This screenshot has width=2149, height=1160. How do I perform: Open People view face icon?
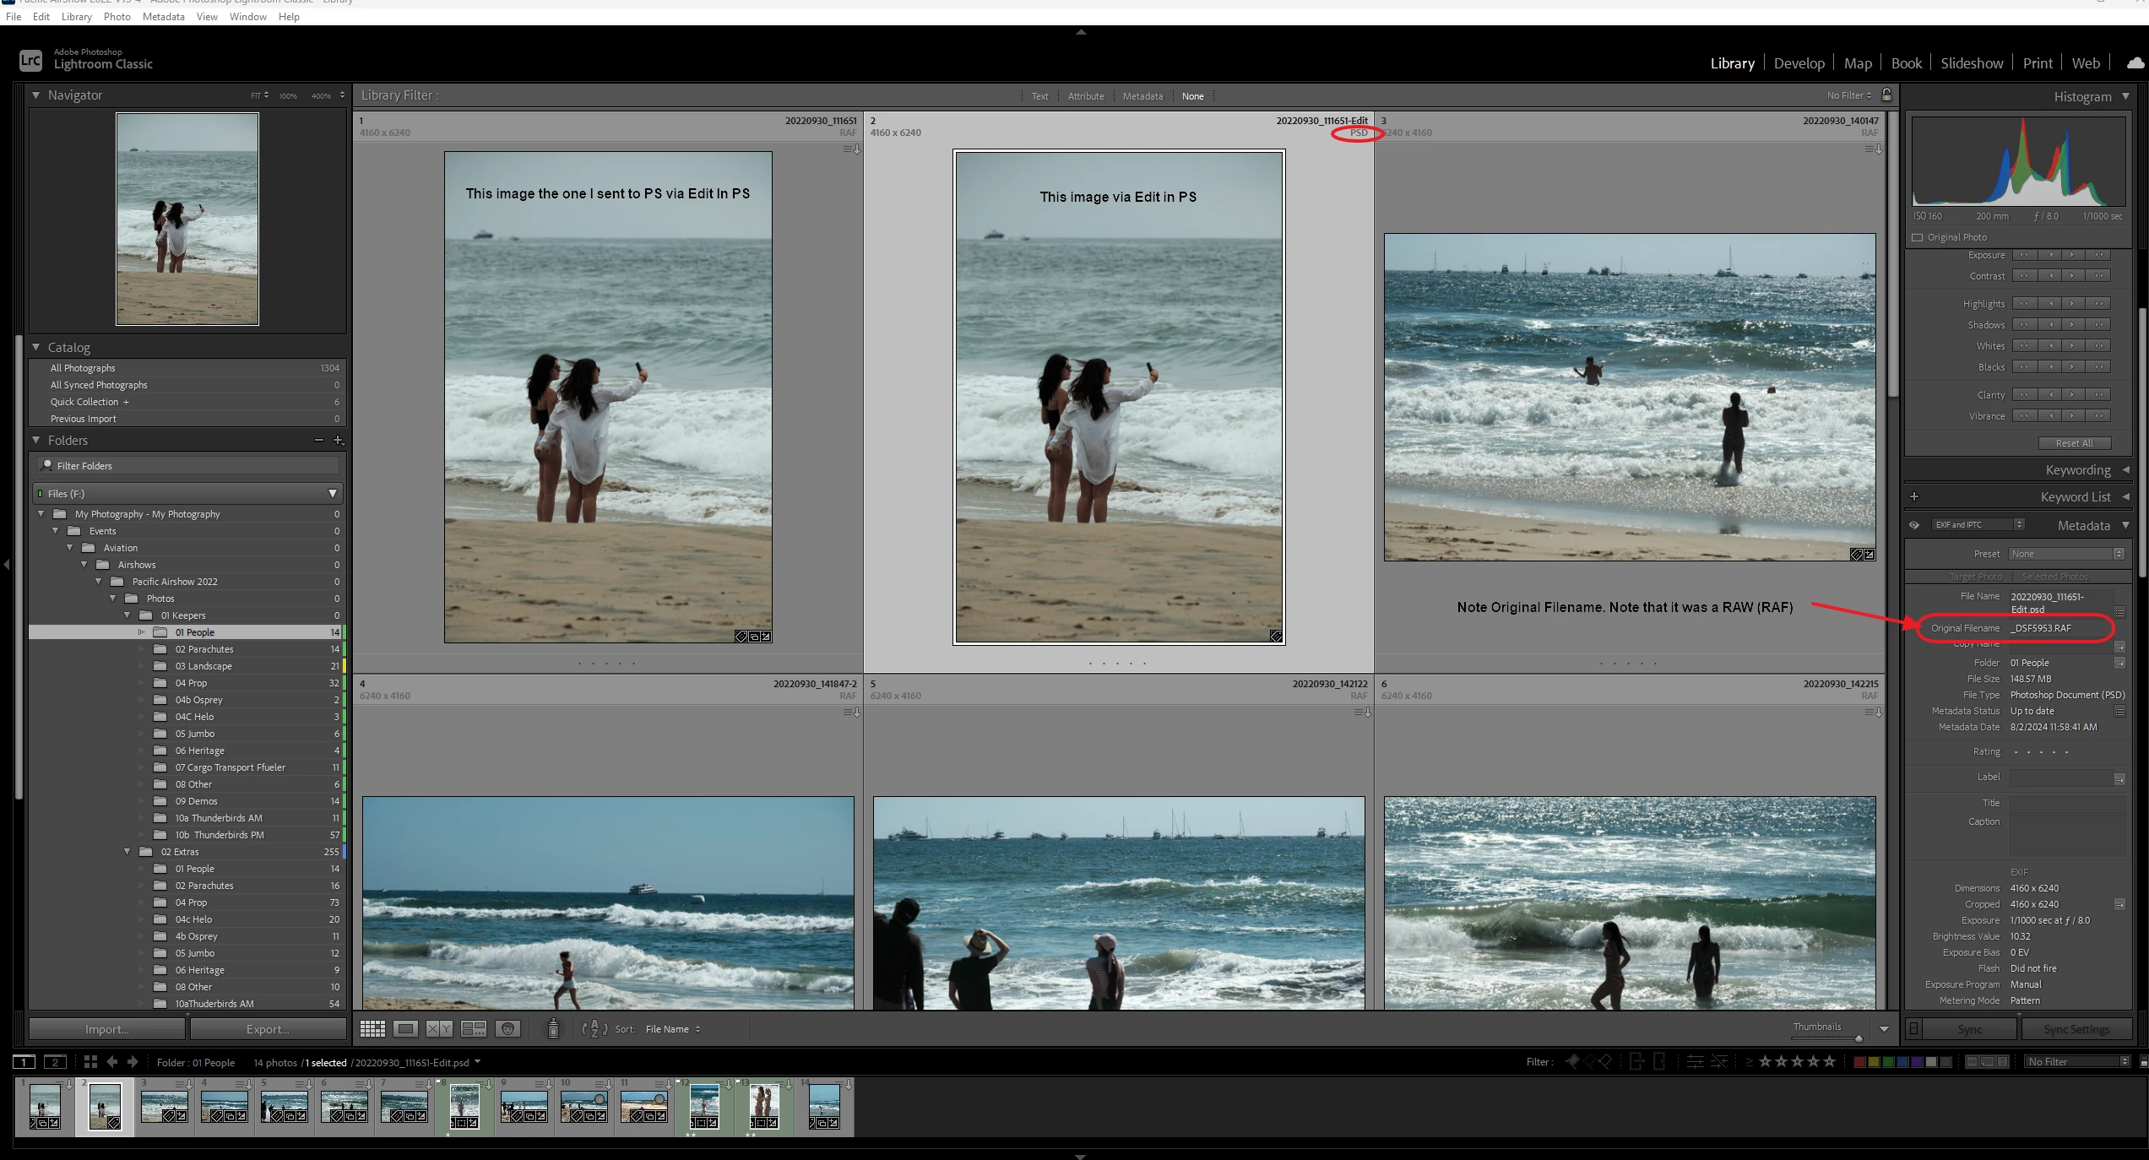(507, 1028)
